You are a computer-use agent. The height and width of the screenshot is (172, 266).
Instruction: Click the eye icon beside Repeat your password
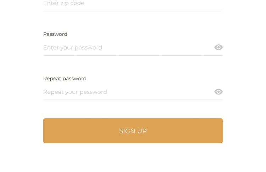[218, 92]
